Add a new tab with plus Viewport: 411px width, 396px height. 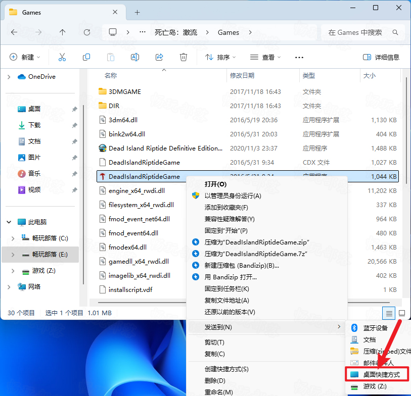tap(137, 12)
